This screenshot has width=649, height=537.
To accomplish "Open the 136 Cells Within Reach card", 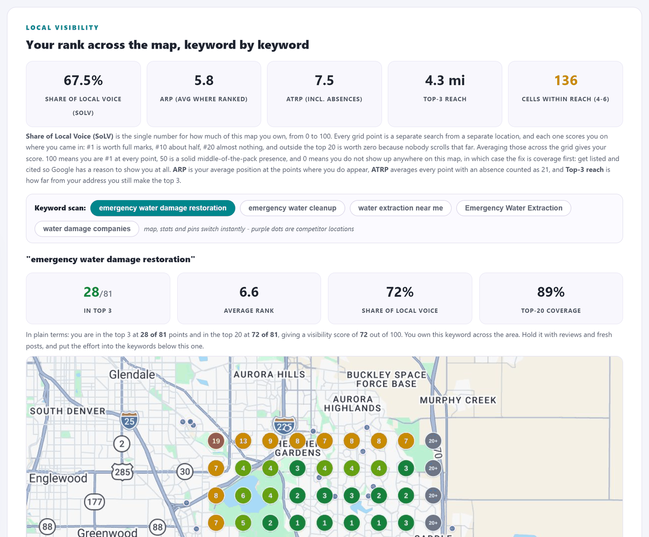I will (x=566, y=94).
